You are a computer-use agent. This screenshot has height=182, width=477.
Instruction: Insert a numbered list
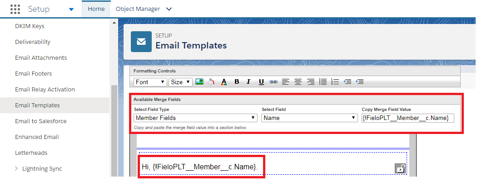(x=335, y=81)
